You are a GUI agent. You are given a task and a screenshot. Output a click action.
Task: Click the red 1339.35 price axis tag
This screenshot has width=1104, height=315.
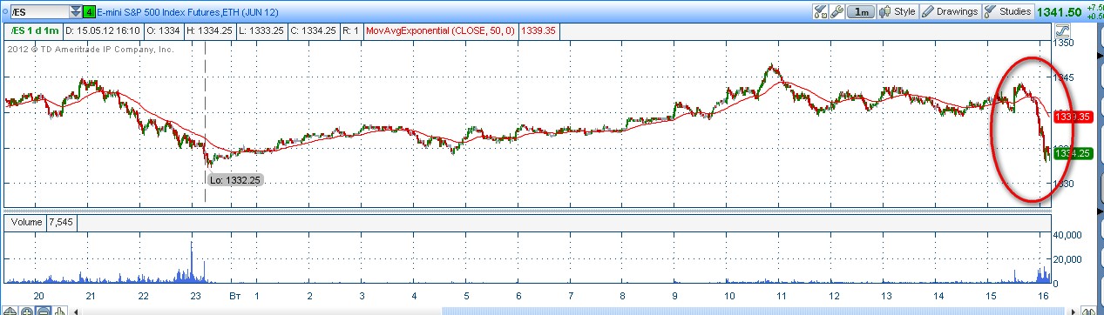(x=1073, y=117)
